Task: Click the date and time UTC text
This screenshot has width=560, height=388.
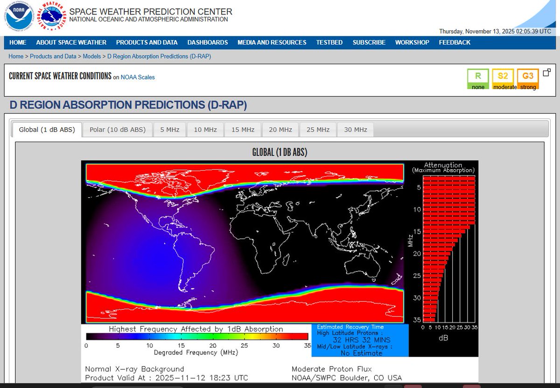Action: tap(495, 32)
